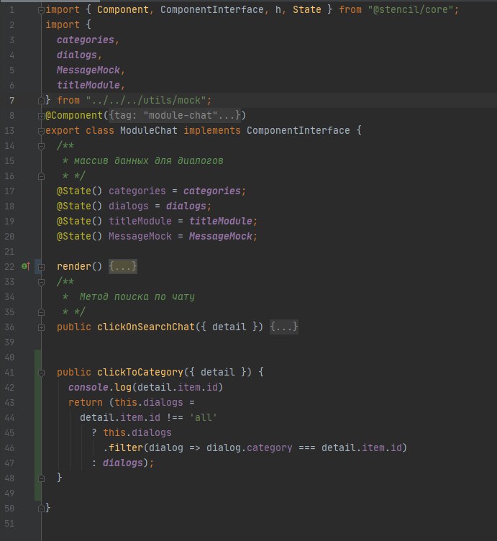Screen dimensions: 497x541
Task: Click the return keyword on line 43
Action: click(x=86, y=402)
